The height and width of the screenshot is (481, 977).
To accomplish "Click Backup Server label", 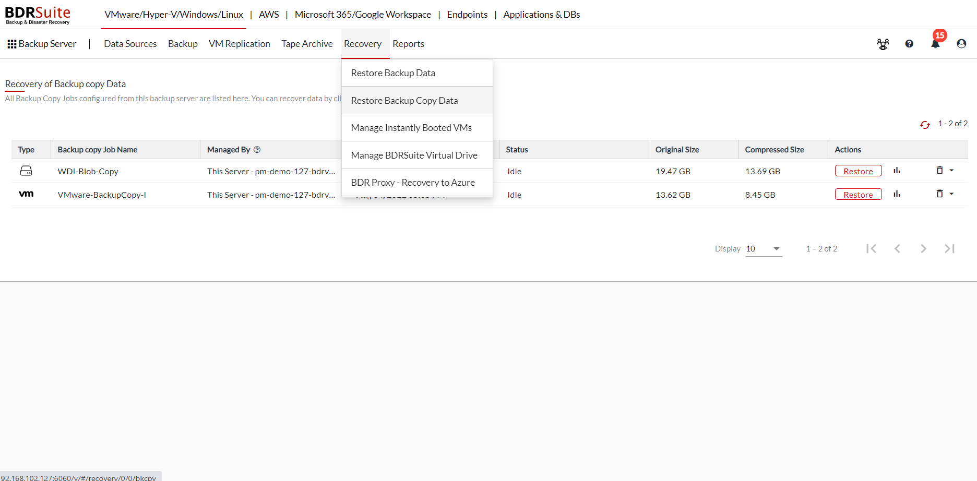I will tap(47, 44).
